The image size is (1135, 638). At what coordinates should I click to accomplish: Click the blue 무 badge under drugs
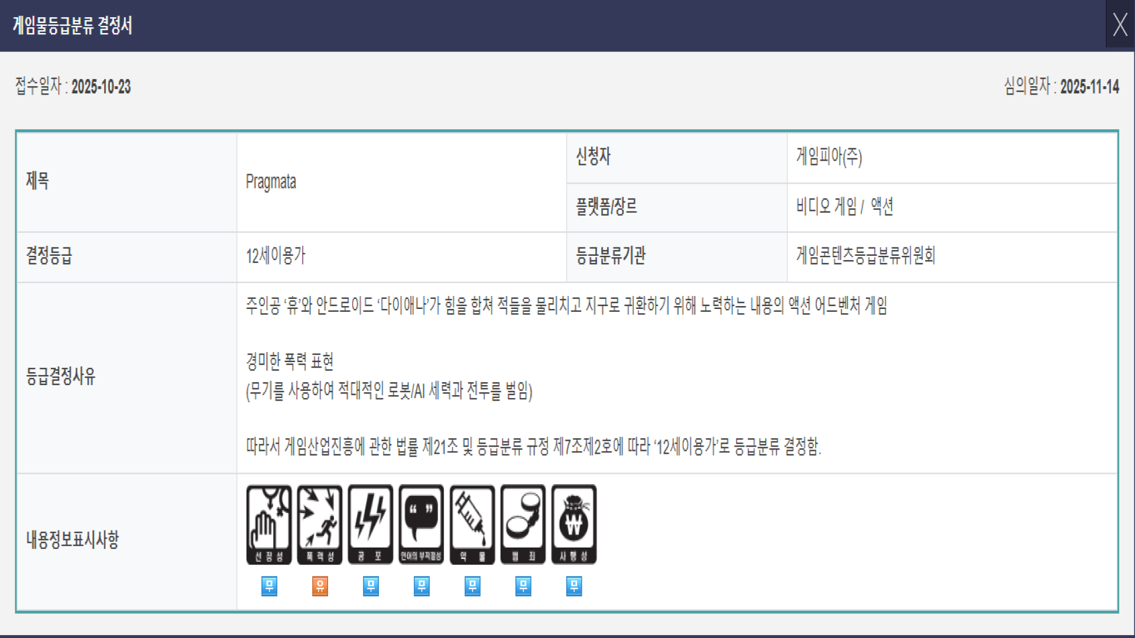coord(472,586)
